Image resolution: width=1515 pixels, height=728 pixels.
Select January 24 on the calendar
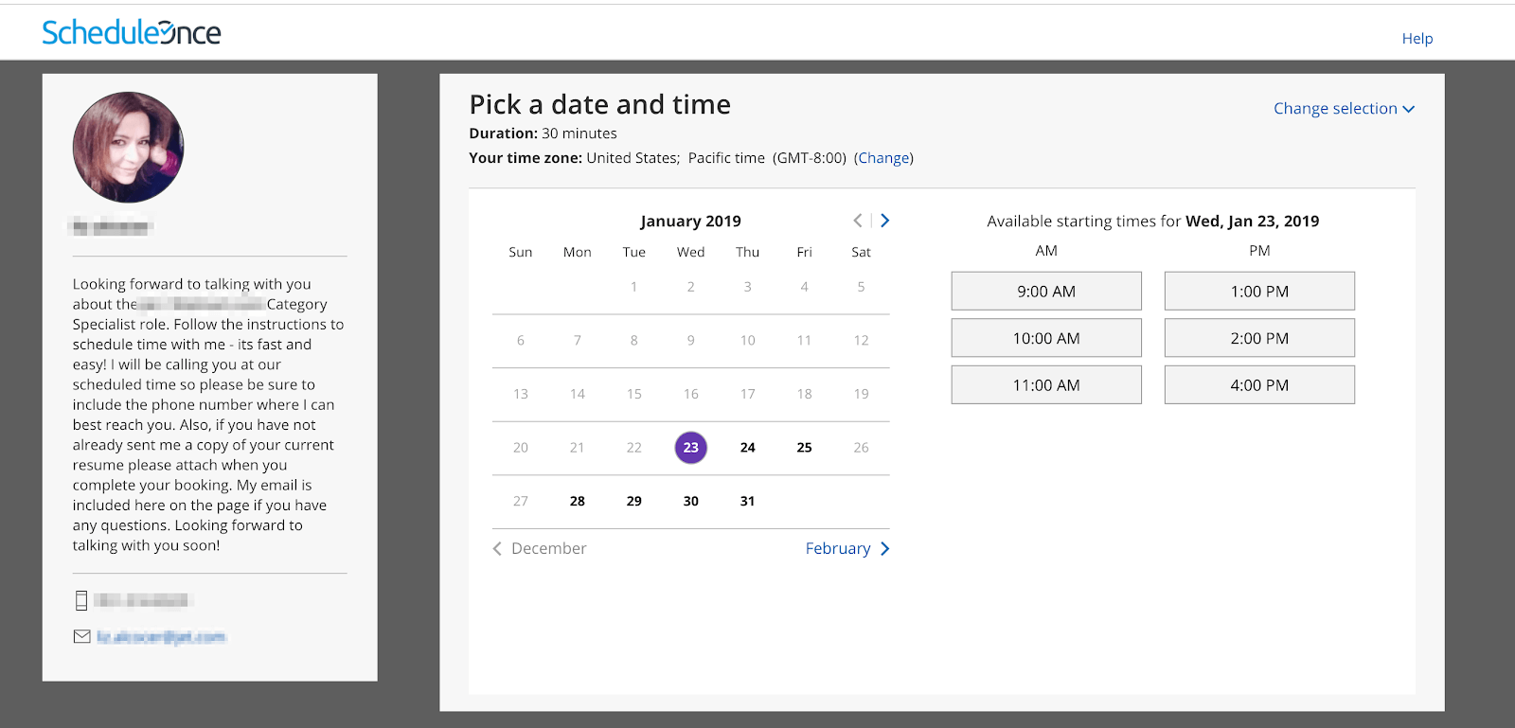[x=747, y=448]
